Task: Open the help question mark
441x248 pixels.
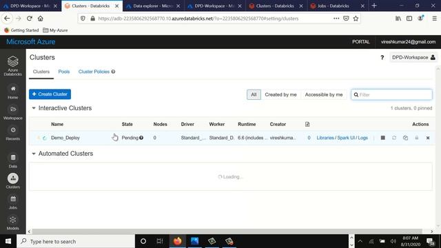Action: tap(382, 58)
